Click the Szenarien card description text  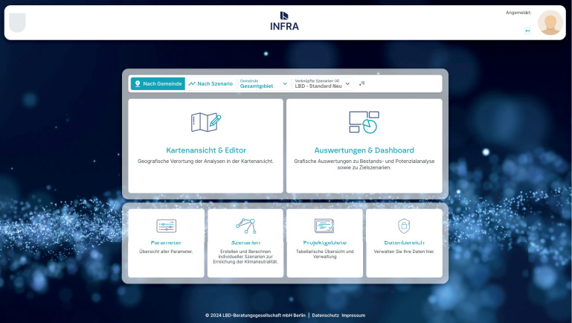(x=245, y=257)
